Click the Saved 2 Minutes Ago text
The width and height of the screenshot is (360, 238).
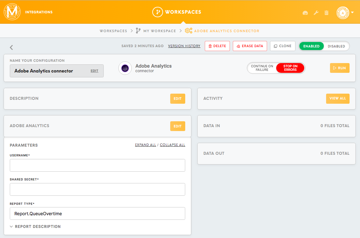click(142, 46)
